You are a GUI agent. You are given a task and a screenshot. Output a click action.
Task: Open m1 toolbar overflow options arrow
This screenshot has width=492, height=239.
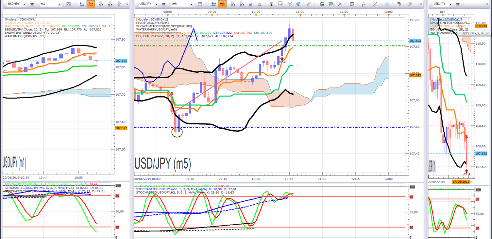(x=127, y=4)
